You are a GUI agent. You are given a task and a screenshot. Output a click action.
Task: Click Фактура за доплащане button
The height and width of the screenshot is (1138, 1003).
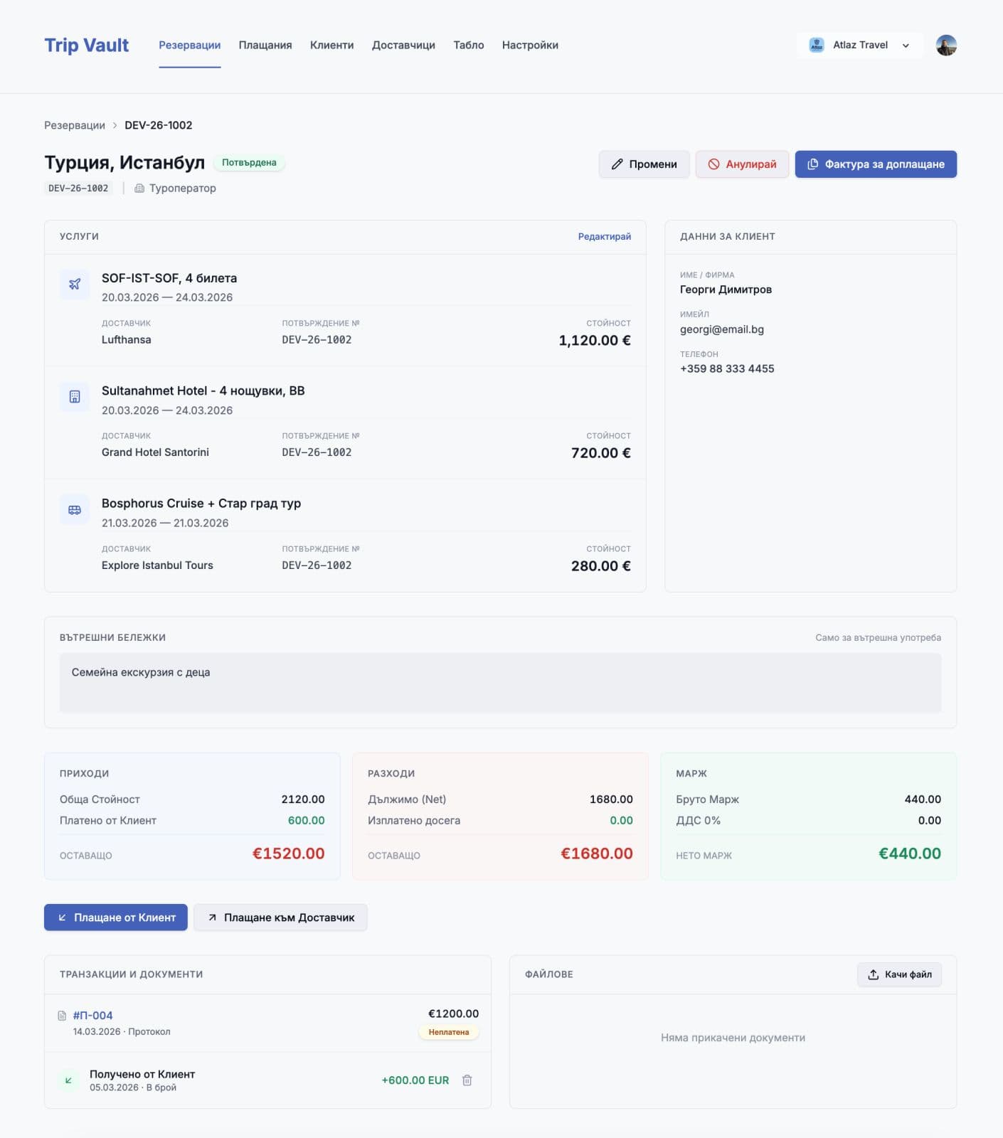(876, 164)
